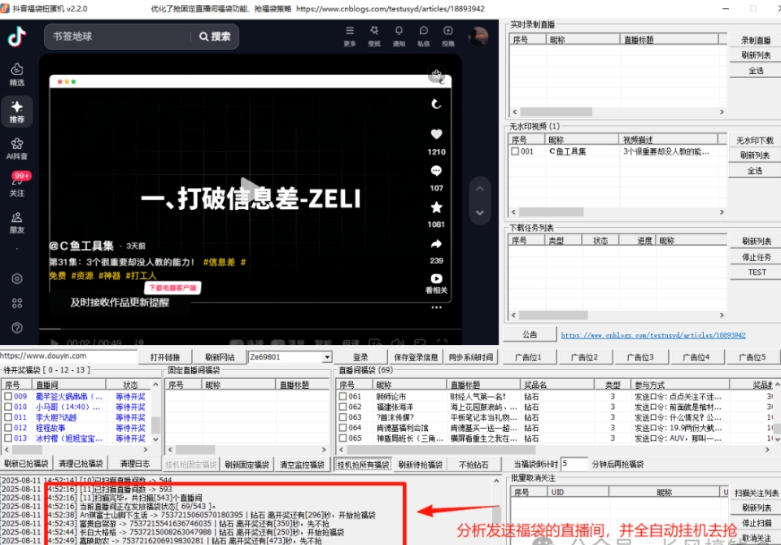
Task: Click the 广告位1 button
Action: point(528,357)
